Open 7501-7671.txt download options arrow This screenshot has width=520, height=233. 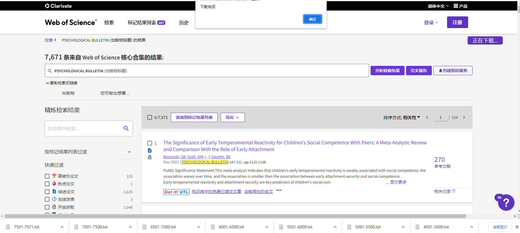pos(62,227)
